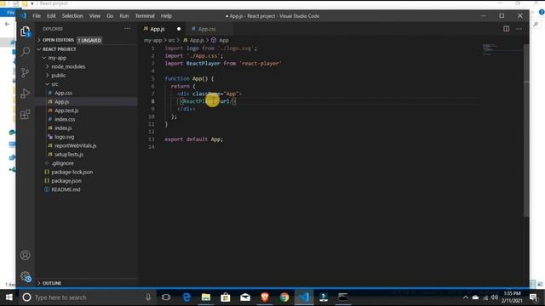The width and height of the screenshot is (545, 306).
Task: Open Microsoft Store from taskbar
Action: [226, 297]
